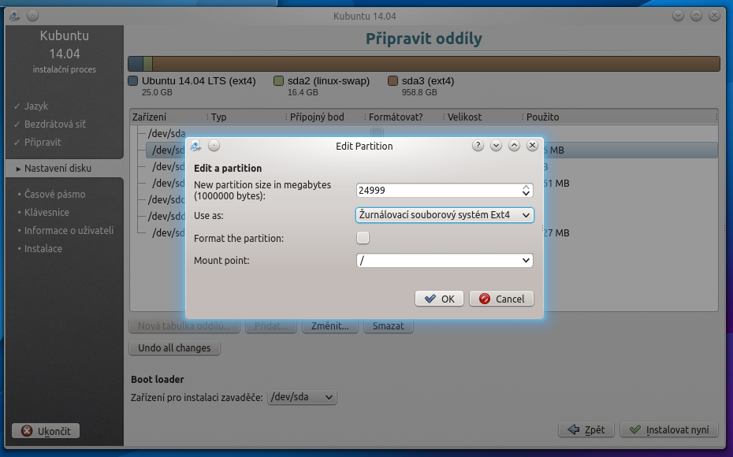
Task: Click the Edit Partition dialog window menu icon
Action: pos(196,146)
